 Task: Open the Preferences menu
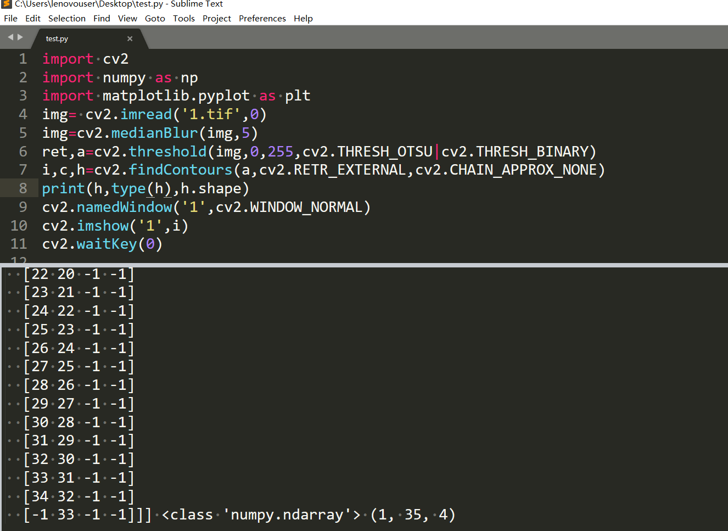[x=262, y=18]
